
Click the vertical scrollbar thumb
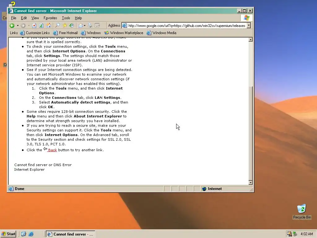250,133
